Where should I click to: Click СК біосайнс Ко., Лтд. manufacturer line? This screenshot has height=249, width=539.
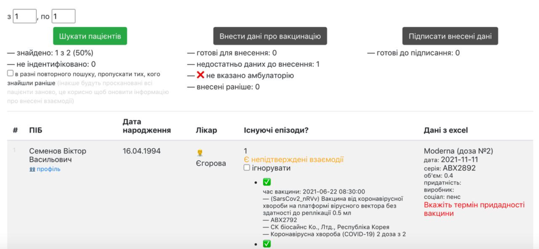click(x=326, y=227)
